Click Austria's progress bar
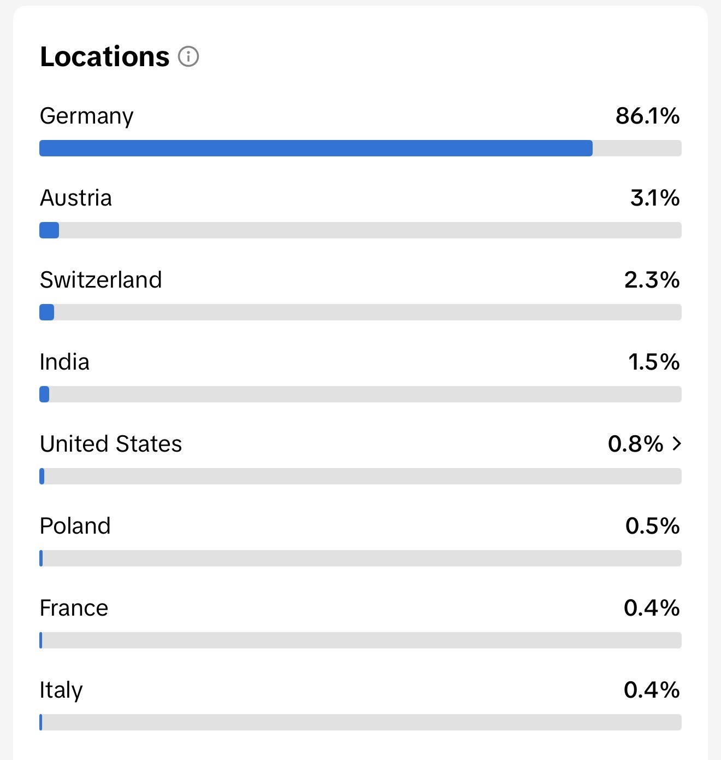721x760 pixels. click(x=361, y=230)
